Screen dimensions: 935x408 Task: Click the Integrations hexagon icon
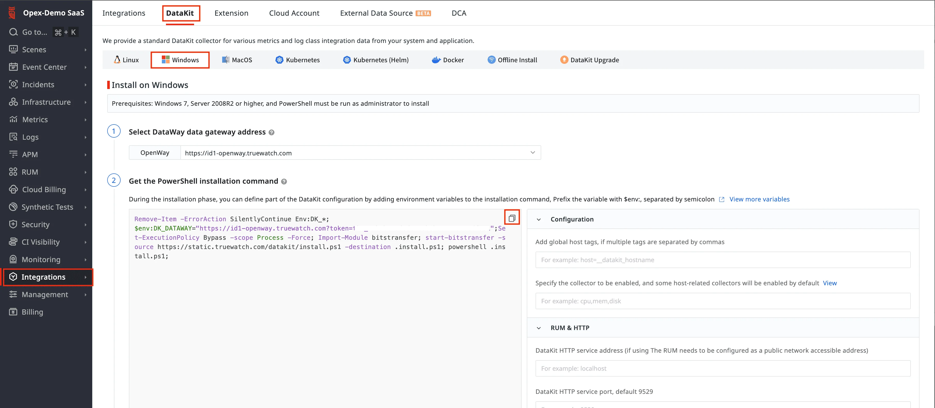coord(13,277)
